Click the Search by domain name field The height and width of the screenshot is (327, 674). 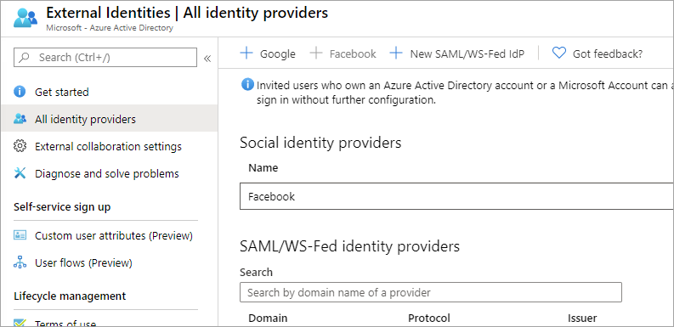tap(431, 293)
